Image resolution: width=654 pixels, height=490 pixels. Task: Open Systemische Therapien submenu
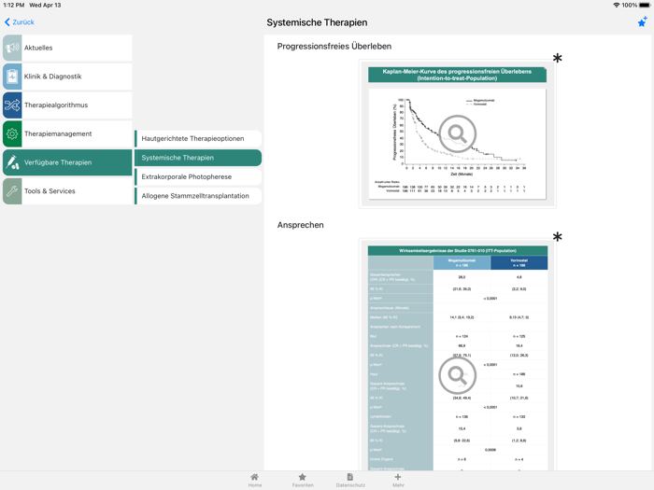click(x=198, y=158)
